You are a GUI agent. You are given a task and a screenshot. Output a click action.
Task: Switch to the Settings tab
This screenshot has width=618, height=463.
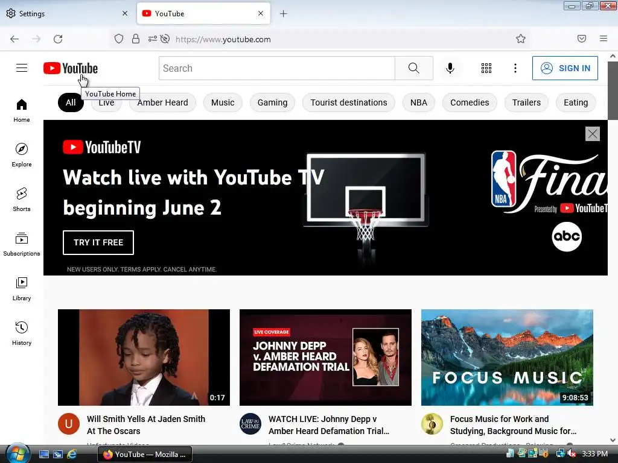[67, 13]
